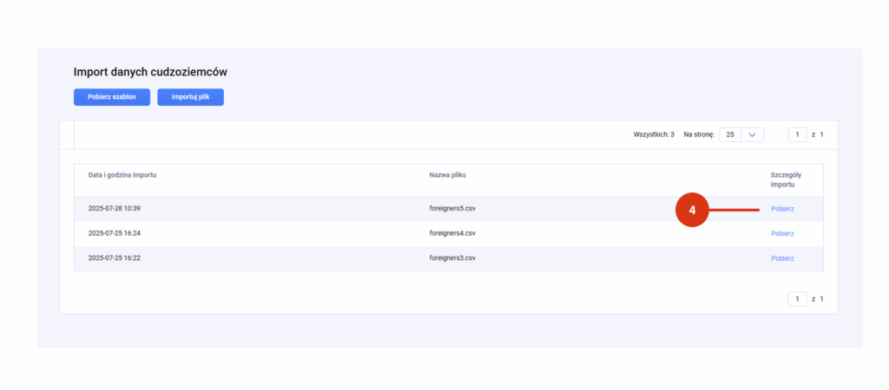This screenshot has height=390, width=889.
Task: Click the Importuj plik button
Action: coord(190,97)
